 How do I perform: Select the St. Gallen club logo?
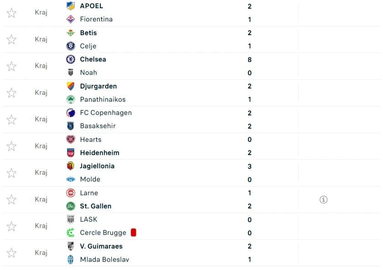[71, 206]
